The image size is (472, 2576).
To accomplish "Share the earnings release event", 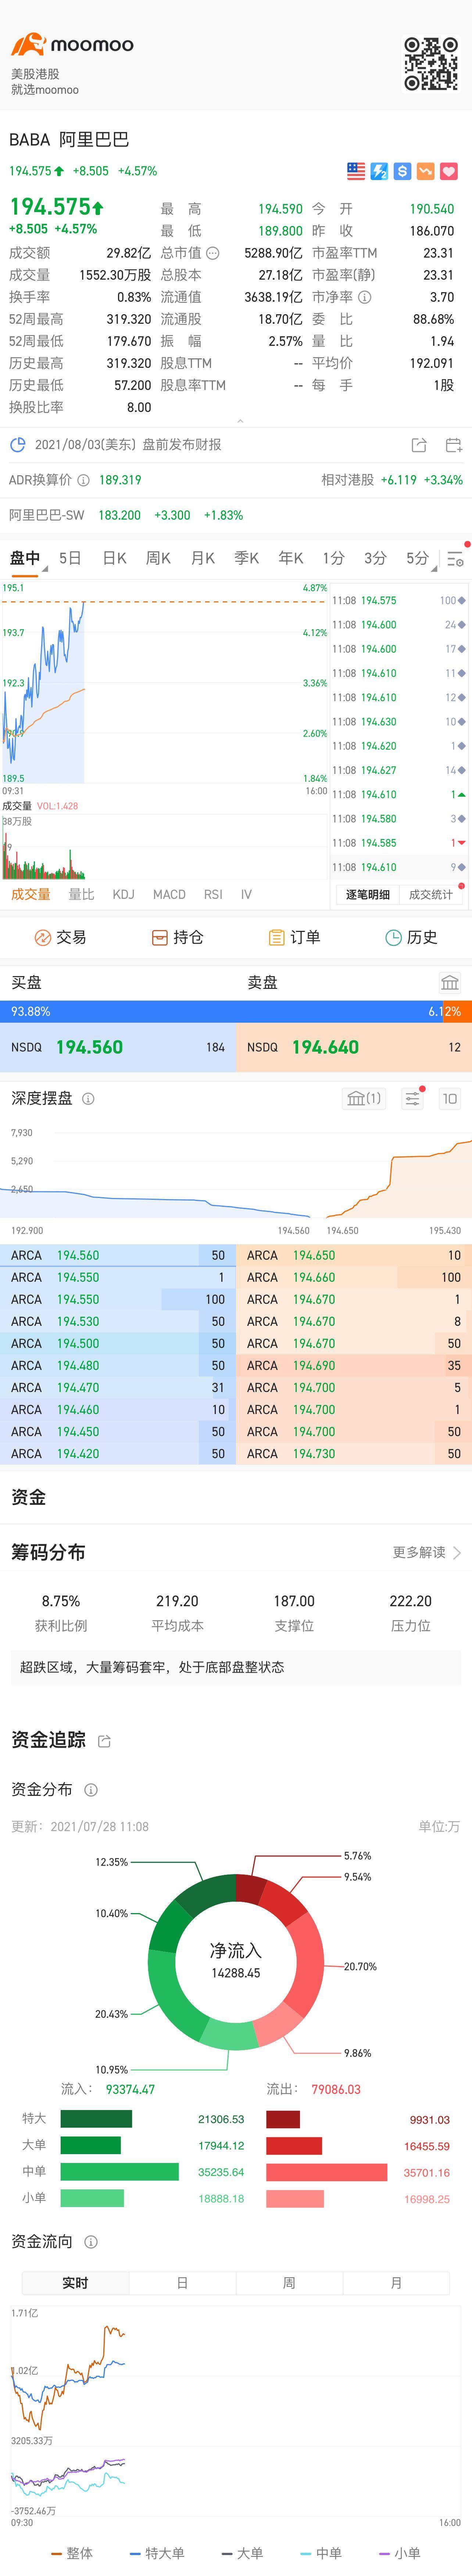I will (419, 445).
